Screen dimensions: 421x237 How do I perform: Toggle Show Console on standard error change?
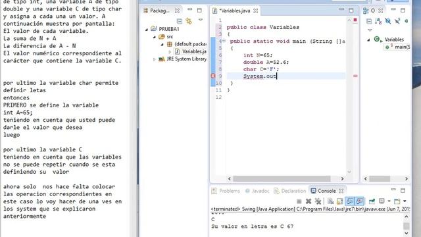click(x=360, y=201)
